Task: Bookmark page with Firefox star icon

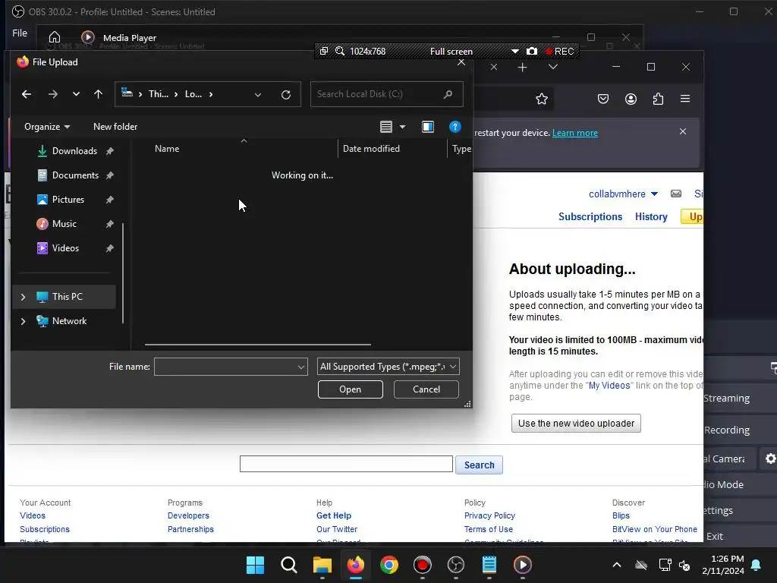Action: point(542,99)
